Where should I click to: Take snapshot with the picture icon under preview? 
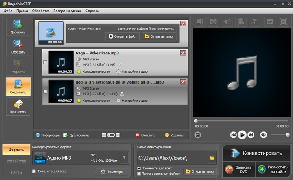point(198,135)
